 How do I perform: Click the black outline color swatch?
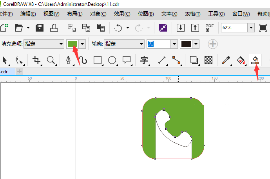click(x=186, y=44)
